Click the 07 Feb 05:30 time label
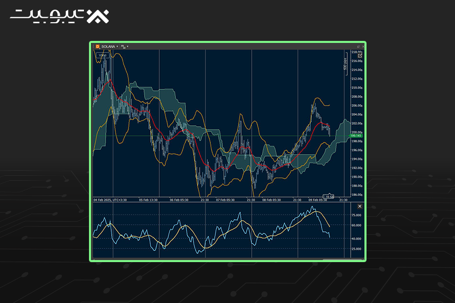 point(225,200)
